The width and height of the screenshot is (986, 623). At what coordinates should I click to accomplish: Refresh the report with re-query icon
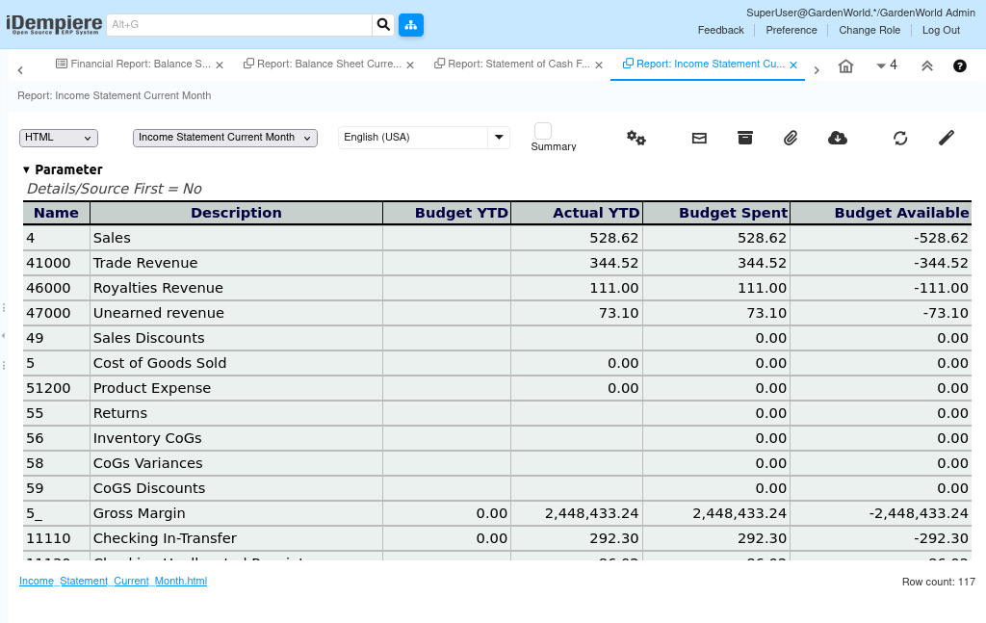point(900,138)
